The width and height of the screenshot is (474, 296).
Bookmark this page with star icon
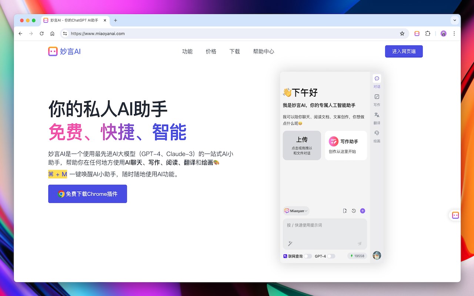402,33
